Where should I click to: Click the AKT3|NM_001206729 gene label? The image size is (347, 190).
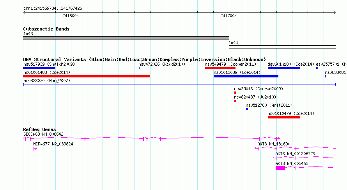[295, 154]
